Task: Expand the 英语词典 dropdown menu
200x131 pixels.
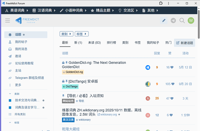Action: pos(17,10)
